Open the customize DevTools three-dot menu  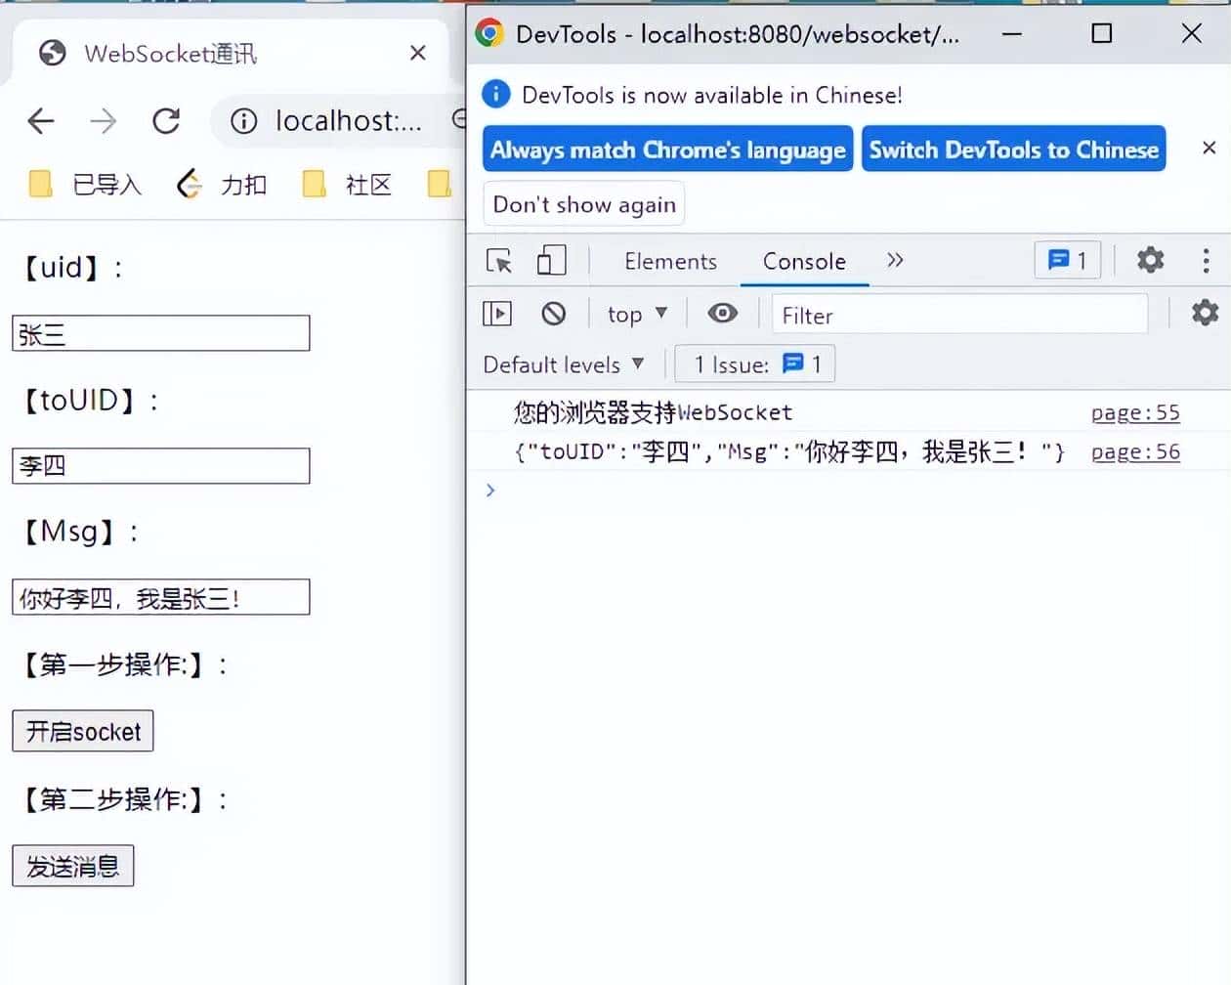[x=1207, y=260]
